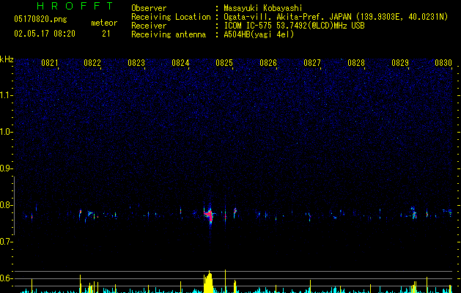Click the 1.0 kHz axis label
The image size is (461, 293).
7,132
